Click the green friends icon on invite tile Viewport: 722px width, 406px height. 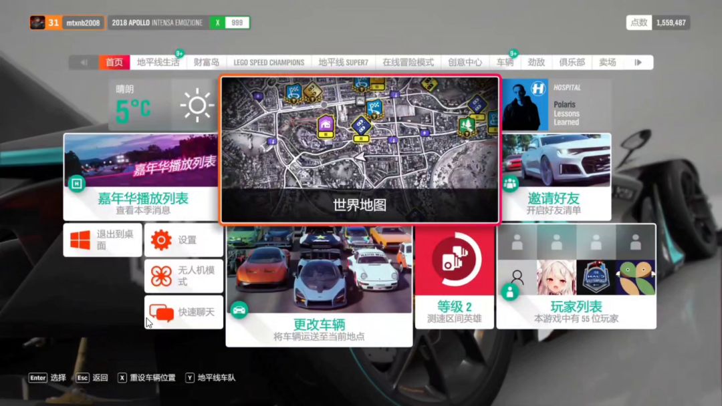511,182
